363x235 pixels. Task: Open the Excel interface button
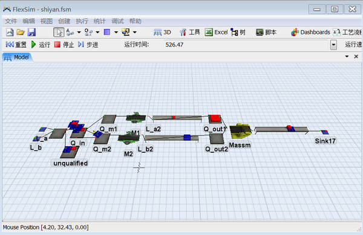click(216, 32)
